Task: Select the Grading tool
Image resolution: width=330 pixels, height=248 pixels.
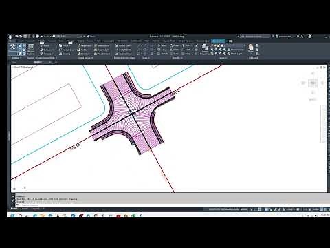Action: (65, 54)
